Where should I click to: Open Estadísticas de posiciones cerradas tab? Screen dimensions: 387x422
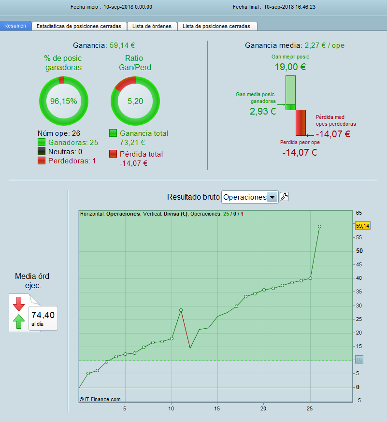[x=79, y=26]
